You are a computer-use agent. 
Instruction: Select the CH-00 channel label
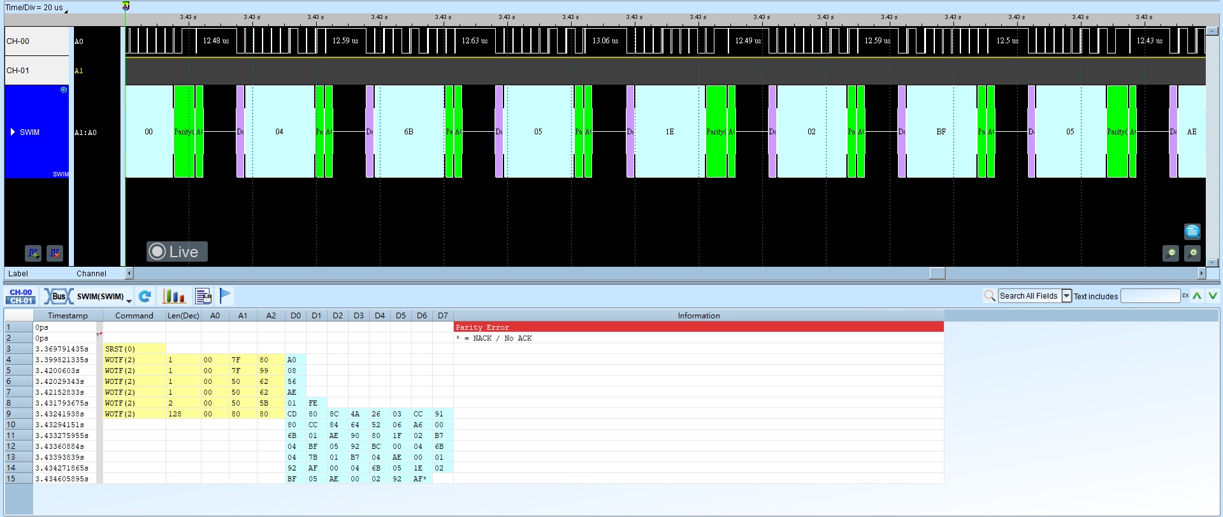point(36,41)
